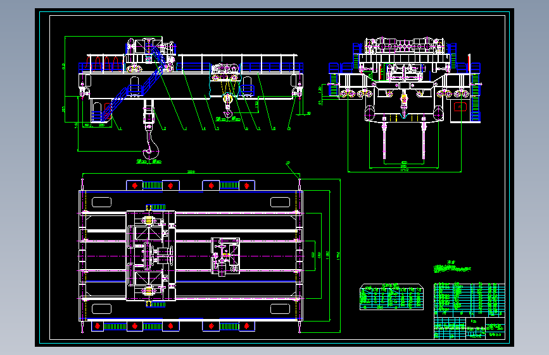The height and width of the screenshot is (355, 549).
Task: Select the small parameter table beside the parts list
Action: point(391,297)
